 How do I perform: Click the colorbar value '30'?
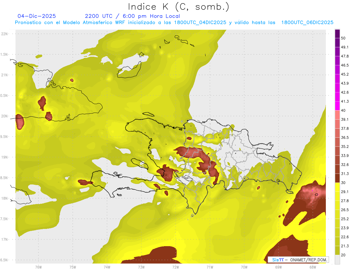[343, 183]
